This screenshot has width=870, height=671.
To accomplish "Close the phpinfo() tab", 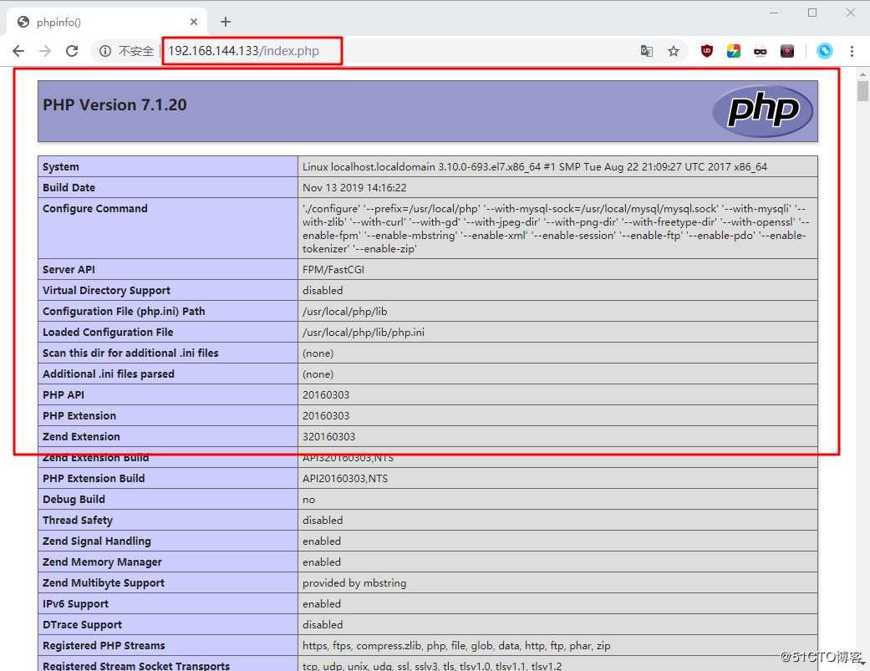I will coord(194,22).
